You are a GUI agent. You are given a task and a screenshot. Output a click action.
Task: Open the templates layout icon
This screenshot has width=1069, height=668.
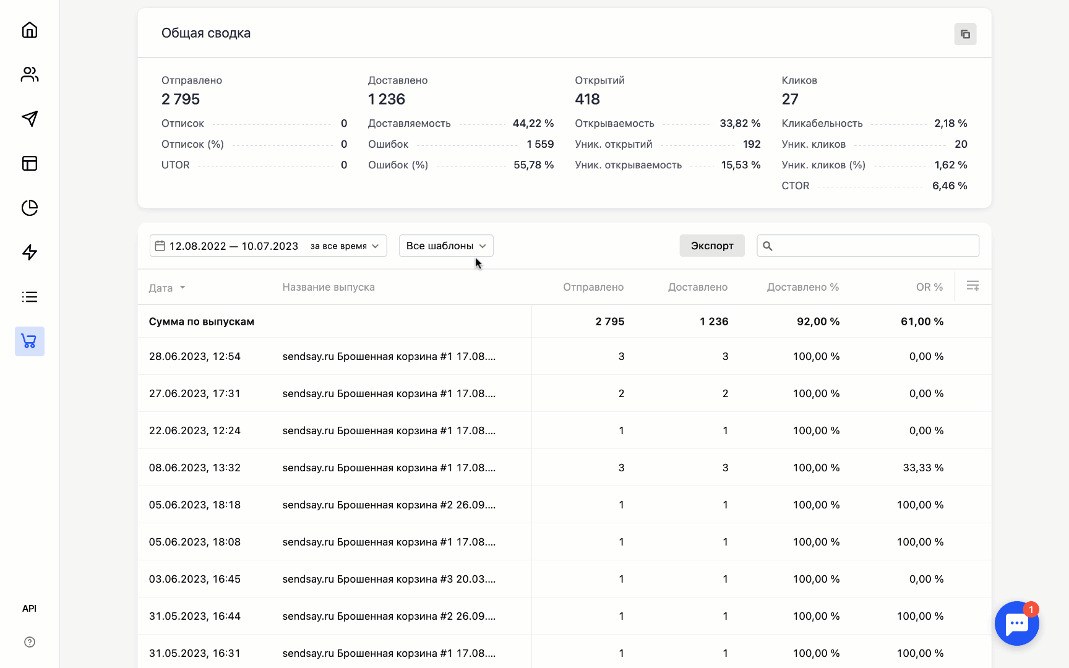[x=29, y=163]
